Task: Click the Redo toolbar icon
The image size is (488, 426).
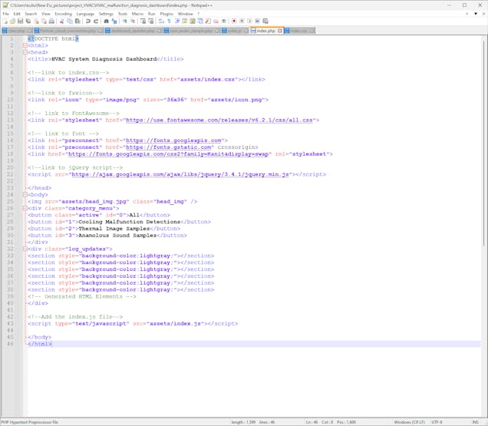Action: [96, 21]
